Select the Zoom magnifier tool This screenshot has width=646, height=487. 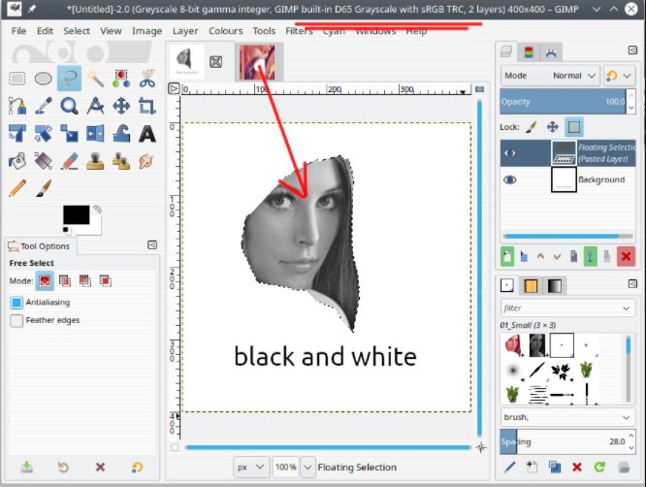69,106
